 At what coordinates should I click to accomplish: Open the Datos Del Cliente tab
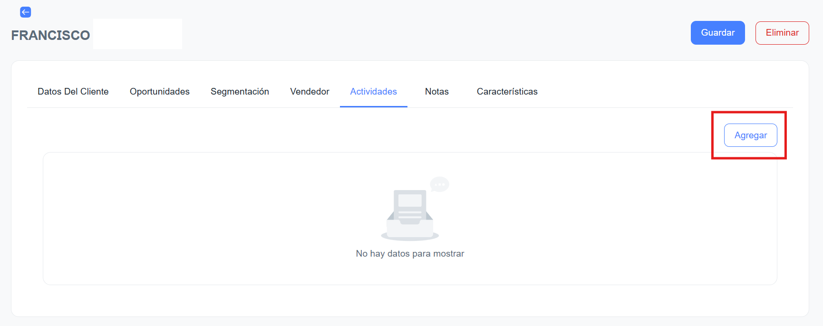(x=73, y=92)
